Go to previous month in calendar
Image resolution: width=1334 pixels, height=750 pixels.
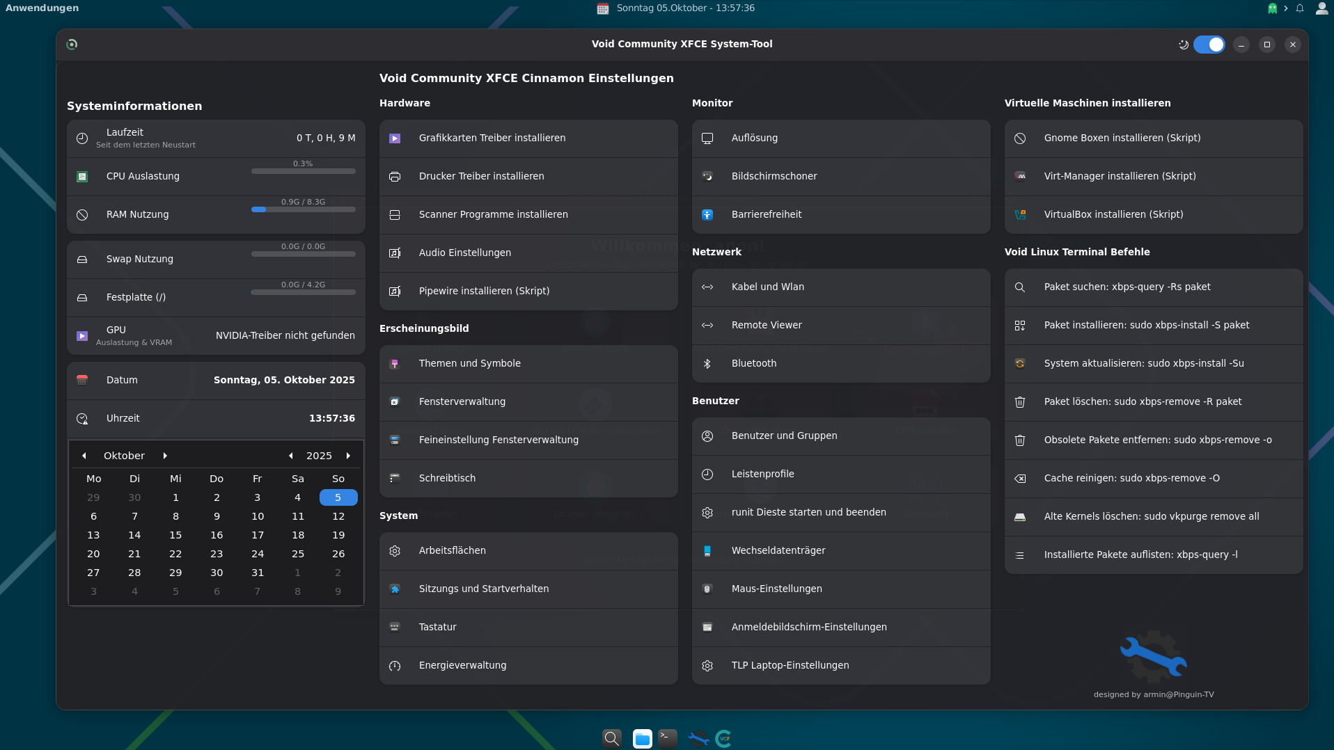click(84, 456)
